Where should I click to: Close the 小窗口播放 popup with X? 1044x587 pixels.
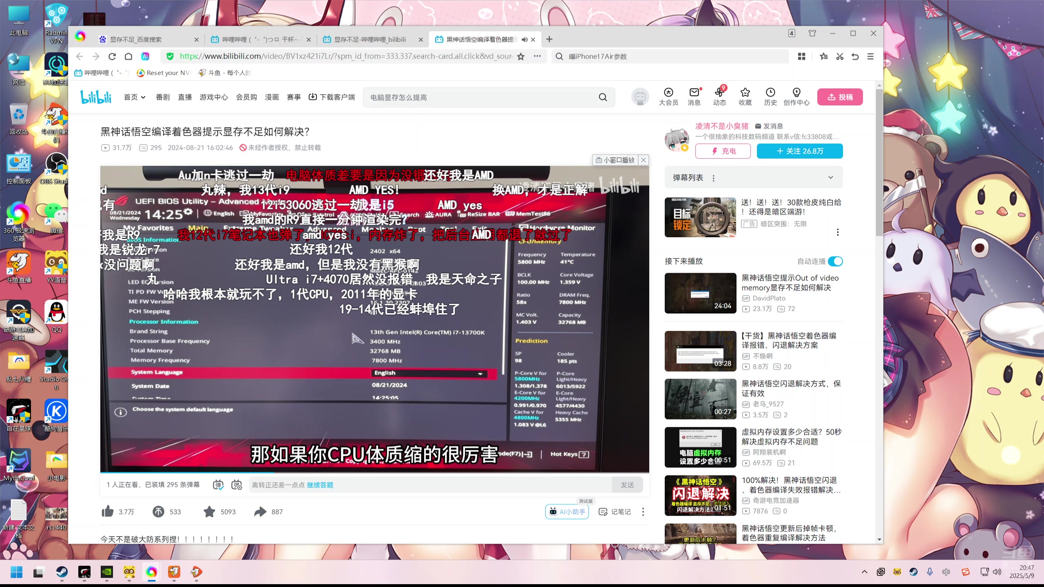644,160
